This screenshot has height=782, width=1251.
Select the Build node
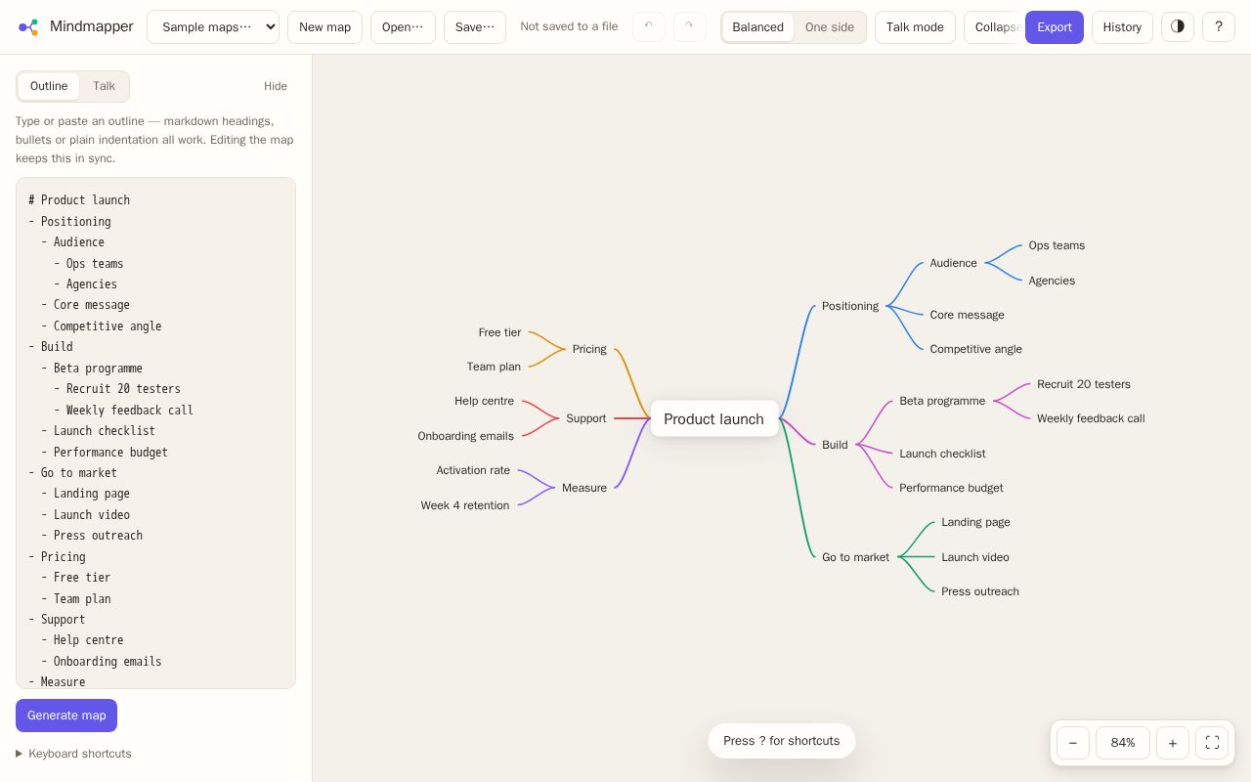tap(835, 445)
